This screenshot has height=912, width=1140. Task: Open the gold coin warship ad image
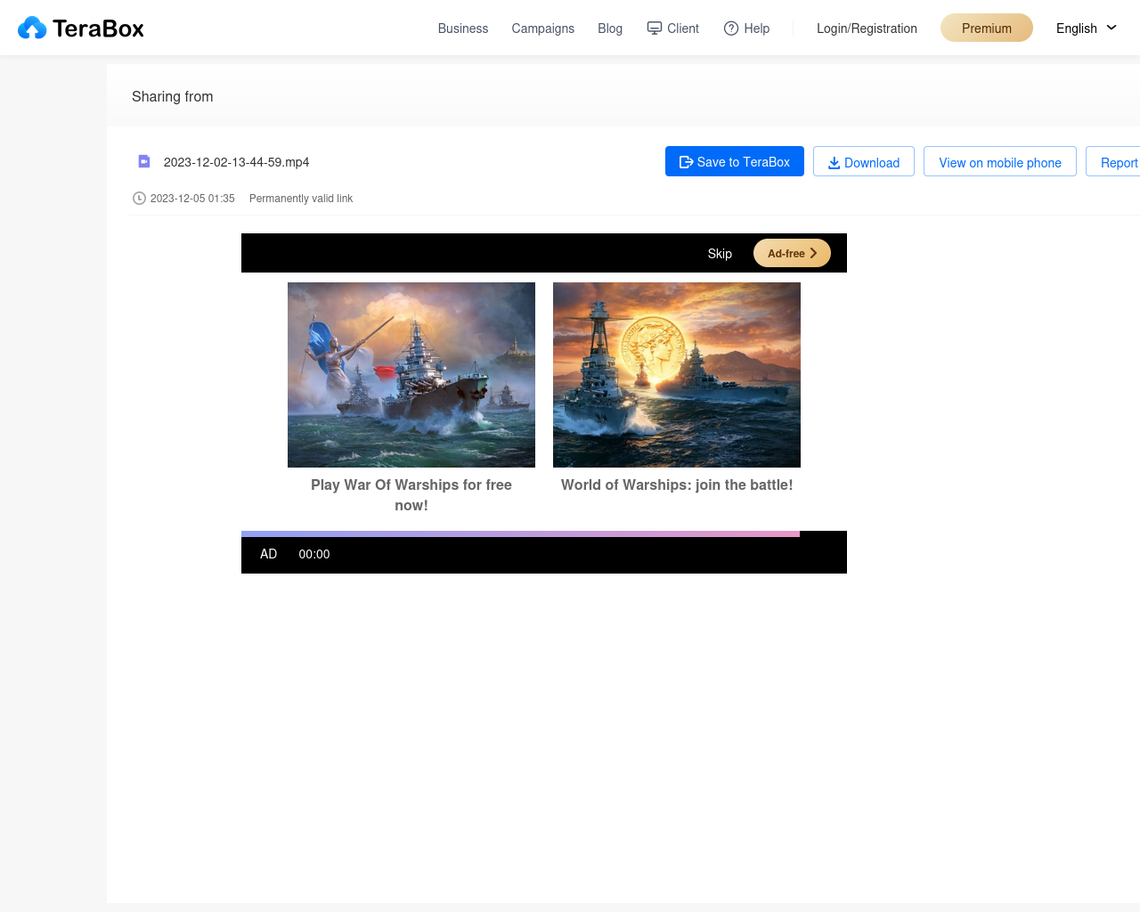click(677, 375)
